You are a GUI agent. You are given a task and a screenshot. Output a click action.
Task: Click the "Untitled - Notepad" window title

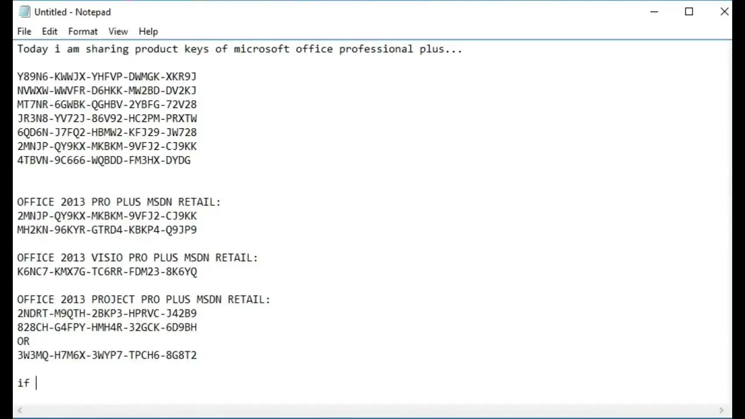point(72,12)
